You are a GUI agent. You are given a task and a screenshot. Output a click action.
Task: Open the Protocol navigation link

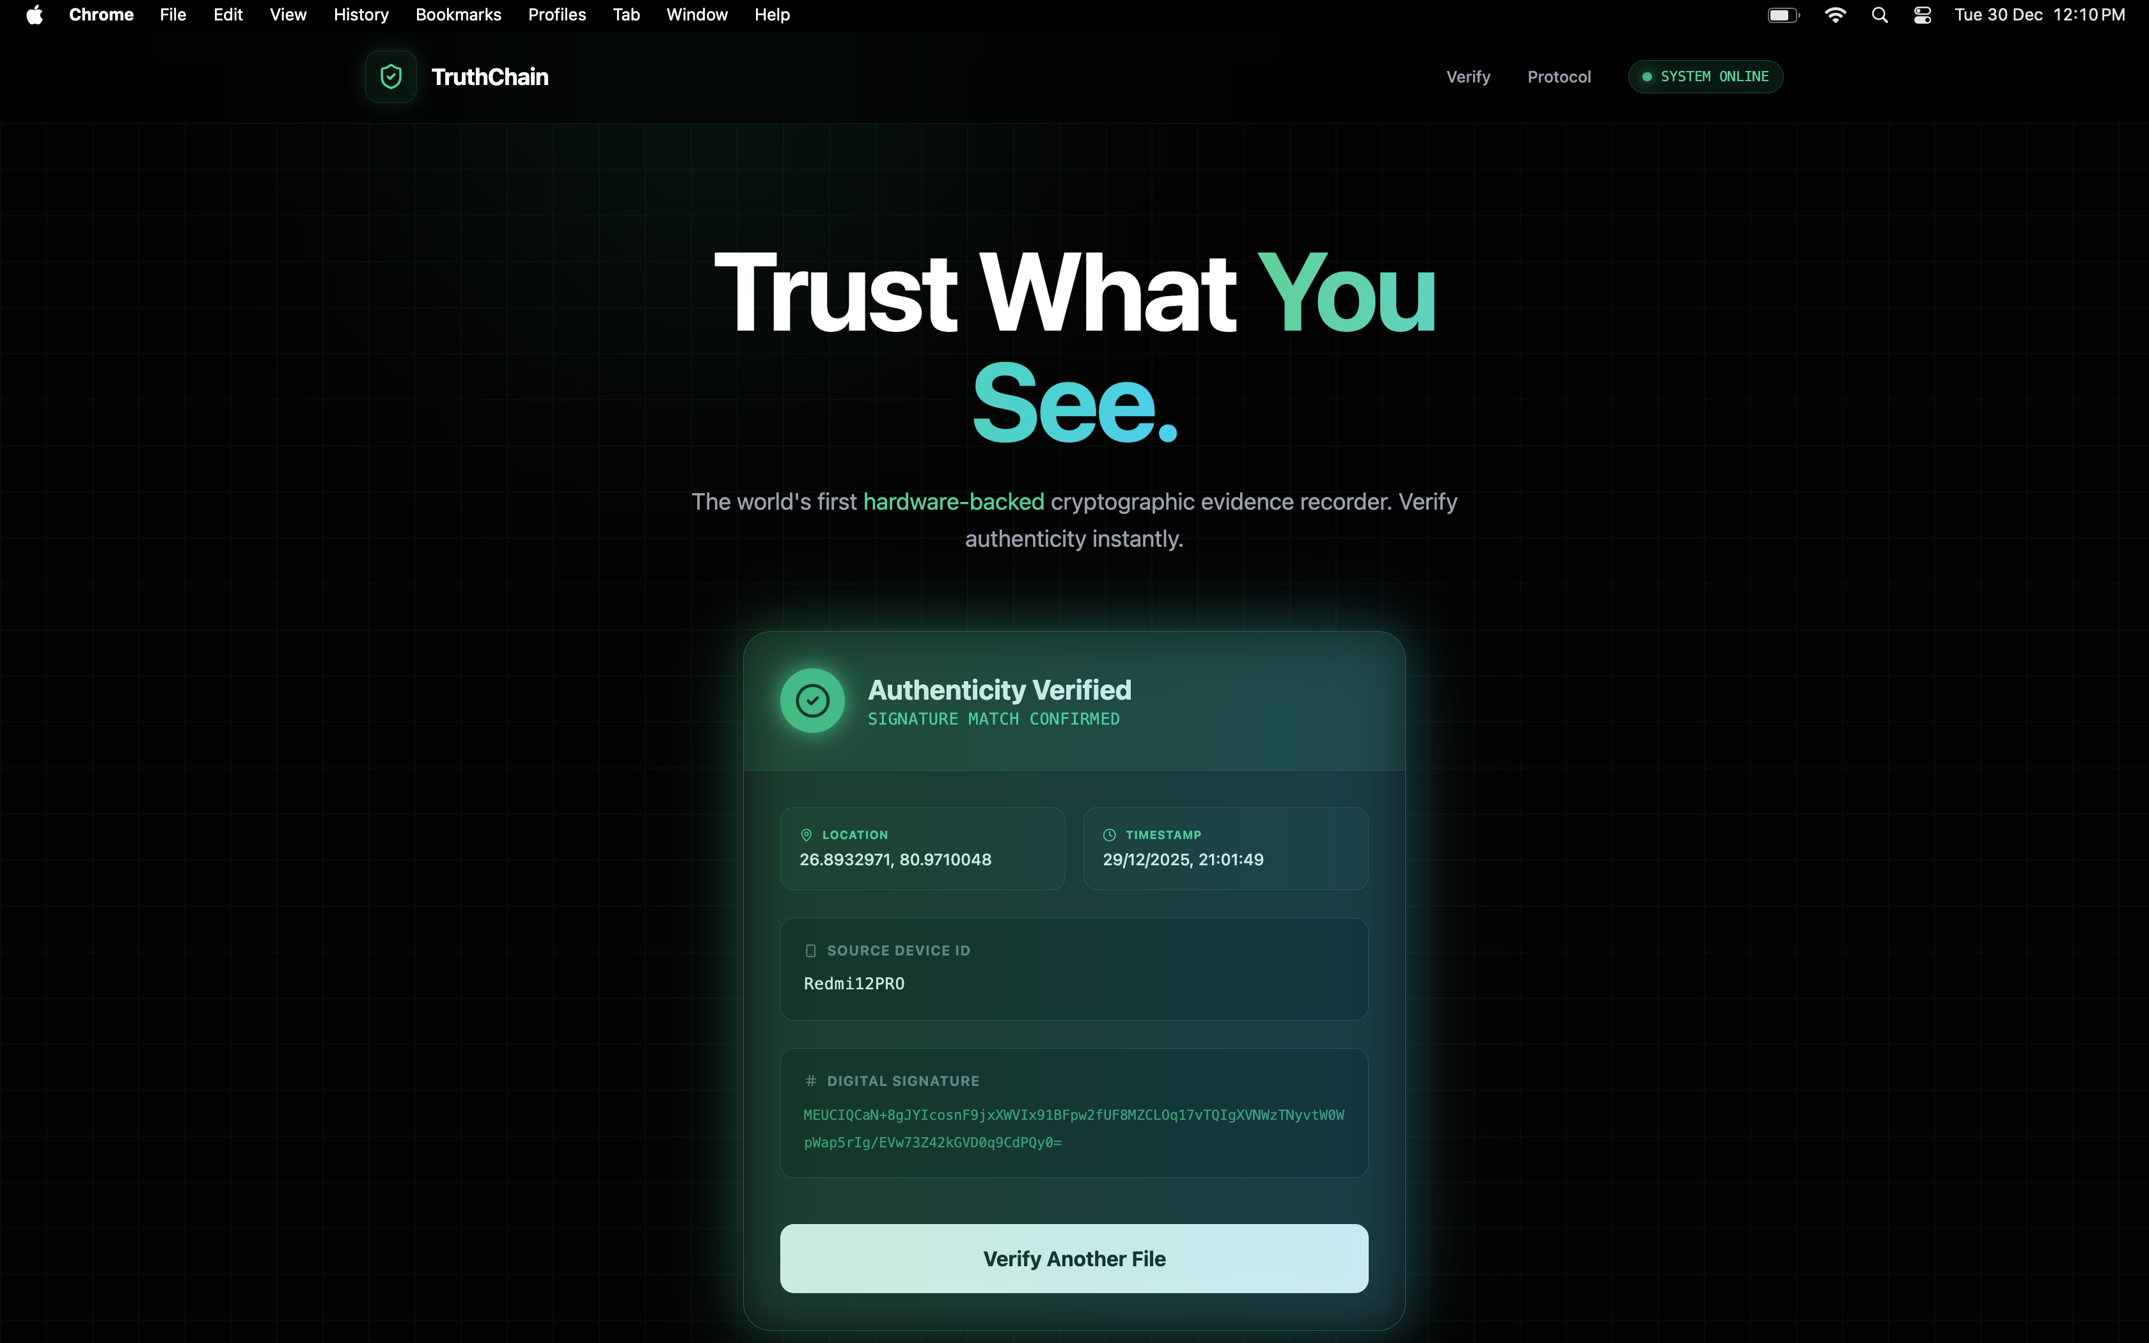coord(1559,77)
